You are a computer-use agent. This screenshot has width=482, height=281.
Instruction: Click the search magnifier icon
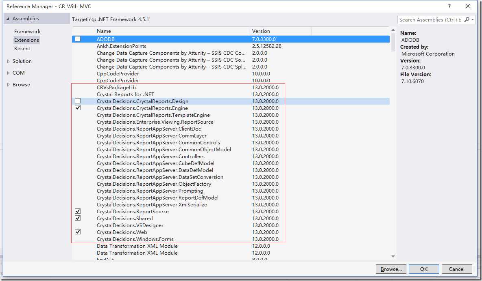pyautogui.click(x=467, y=19)
